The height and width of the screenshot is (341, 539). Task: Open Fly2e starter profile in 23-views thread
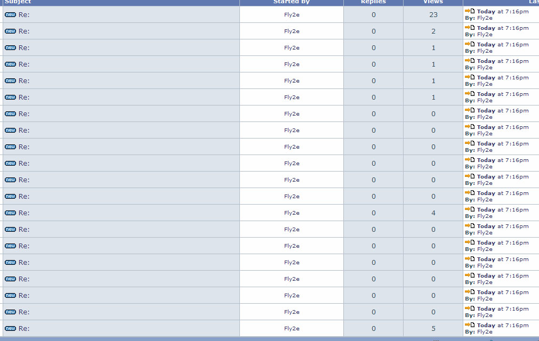[292, 15]
